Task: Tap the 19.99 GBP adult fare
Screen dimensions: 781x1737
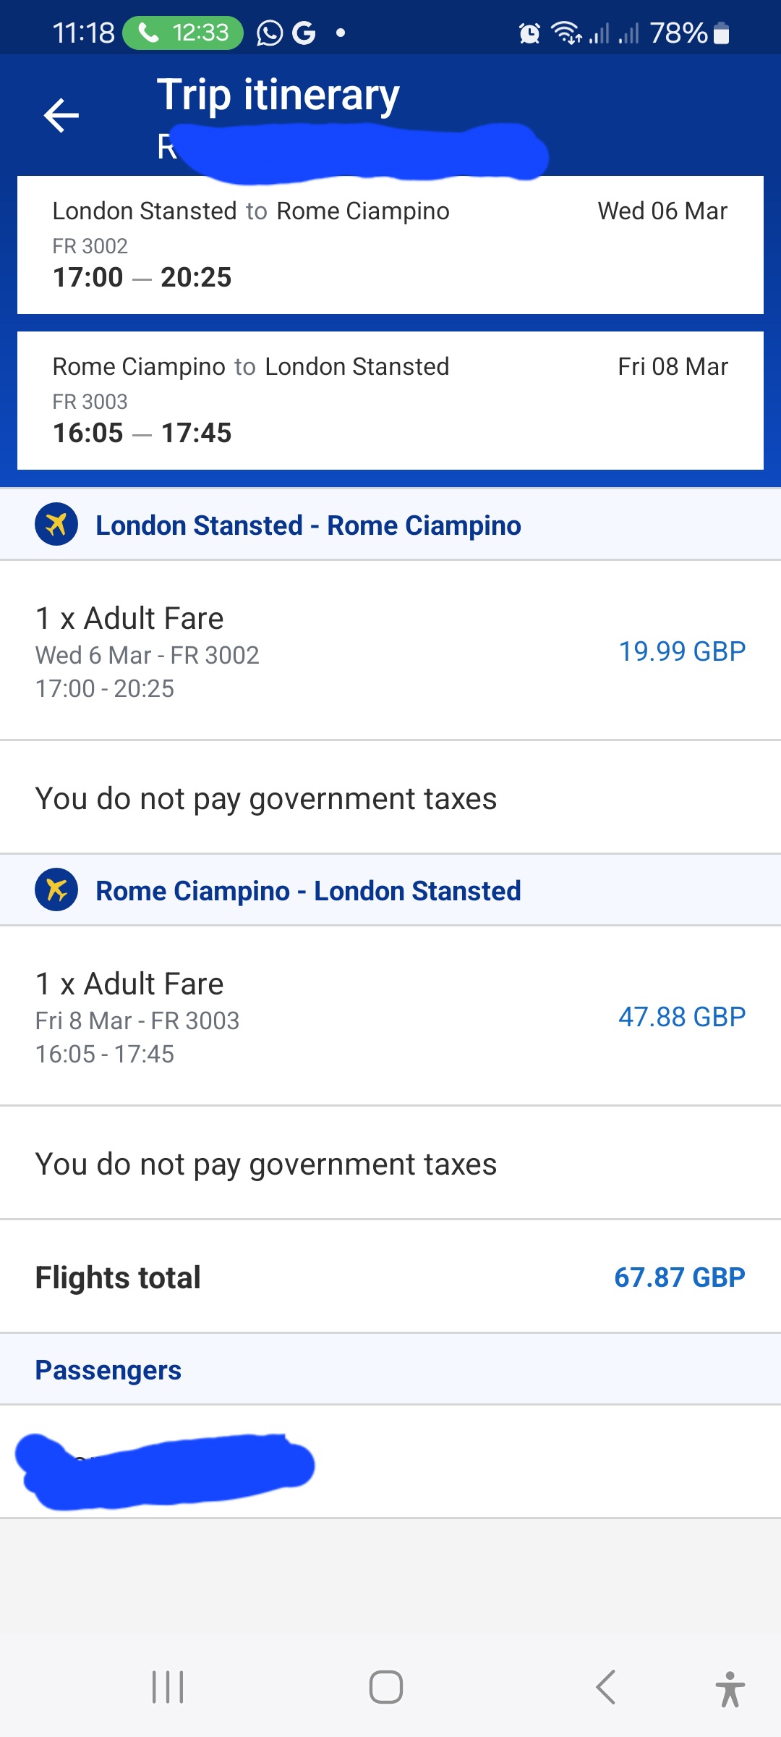Action: [x=682, y=651]
